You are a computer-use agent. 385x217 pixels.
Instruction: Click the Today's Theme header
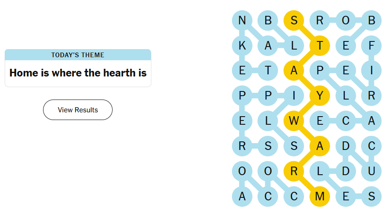[x=78, y=55]
